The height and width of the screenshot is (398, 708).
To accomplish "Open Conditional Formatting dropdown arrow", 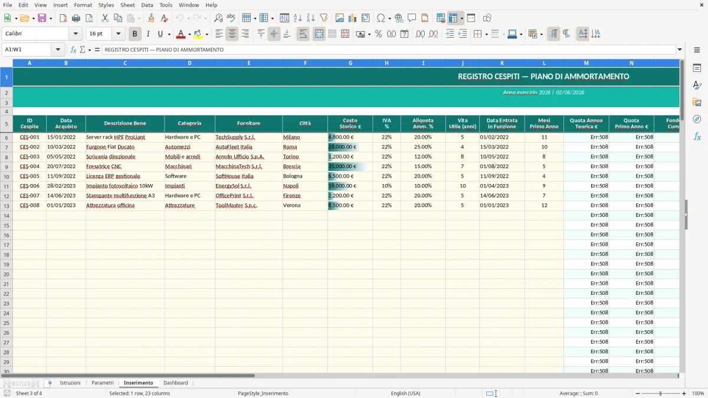I will point(541,34).
